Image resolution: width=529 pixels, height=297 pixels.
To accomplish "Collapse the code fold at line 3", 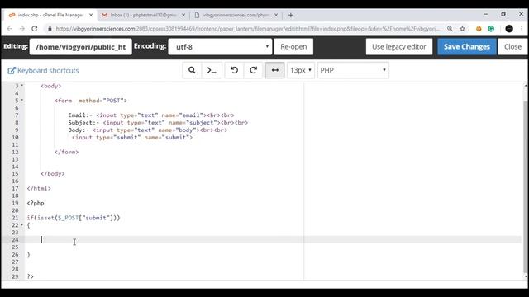I will [x=22, y=86].
